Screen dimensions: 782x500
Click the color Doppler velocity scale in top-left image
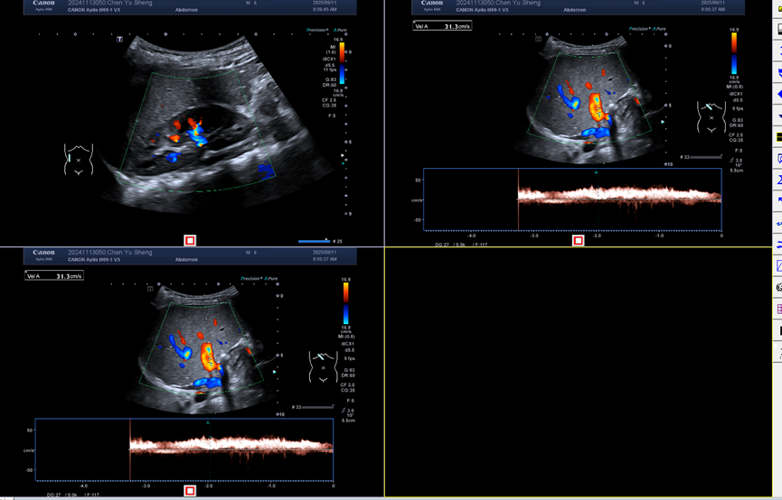pos(339,63)
